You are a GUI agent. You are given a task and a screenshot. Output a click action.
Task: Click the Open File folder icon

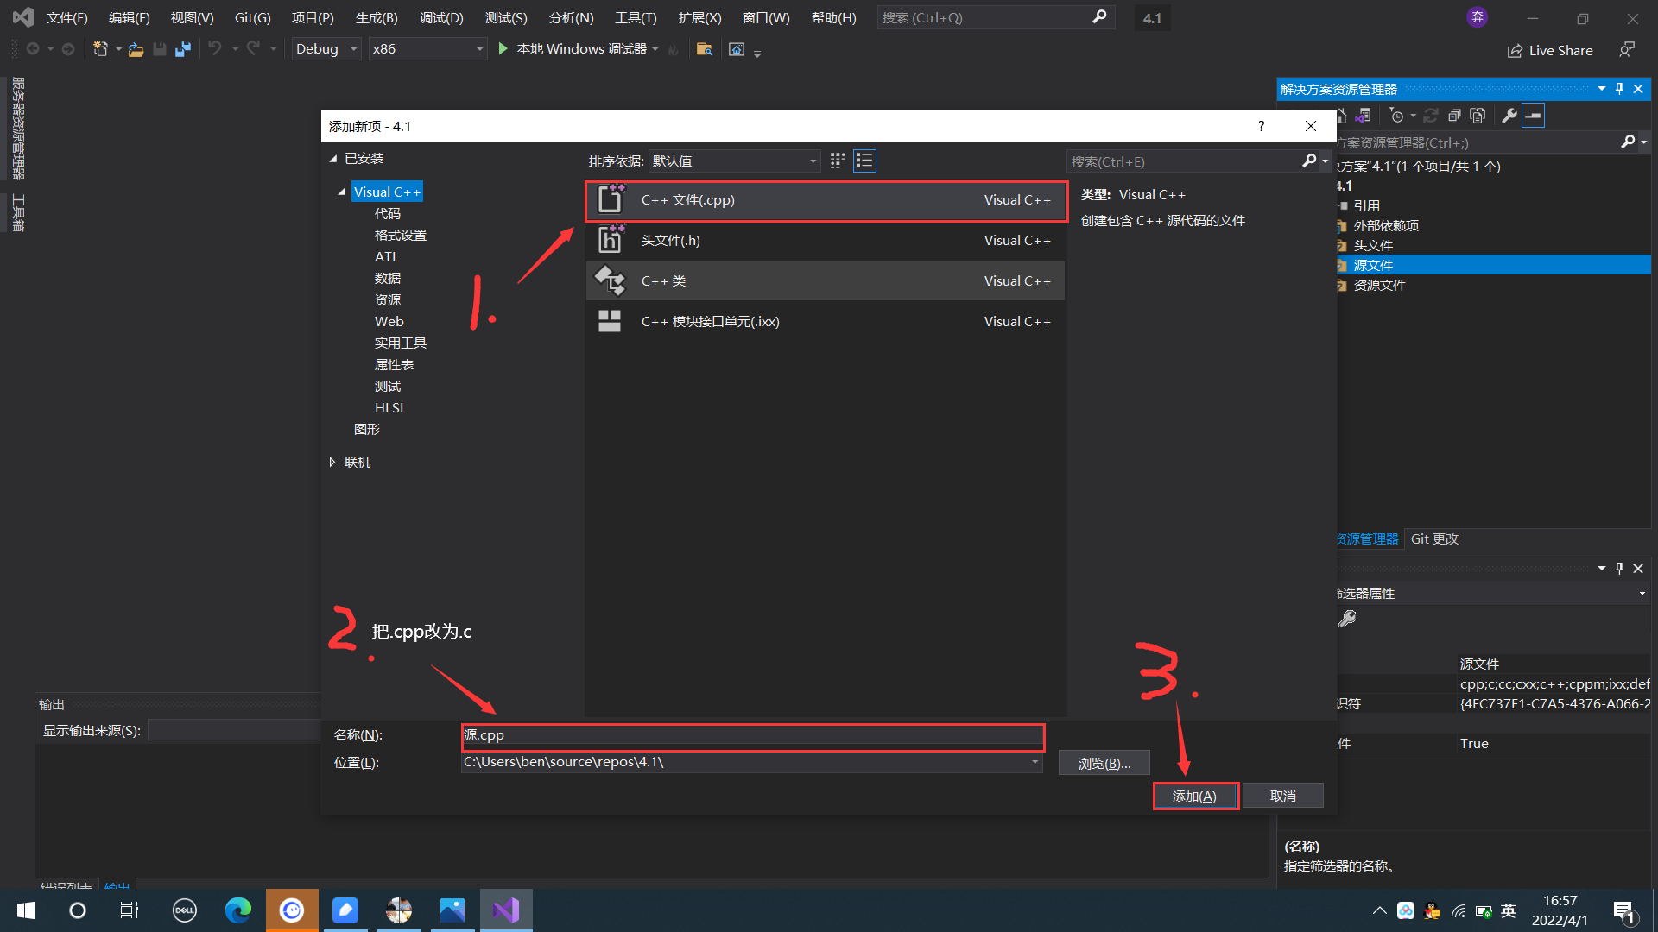(x=136, y=49)
